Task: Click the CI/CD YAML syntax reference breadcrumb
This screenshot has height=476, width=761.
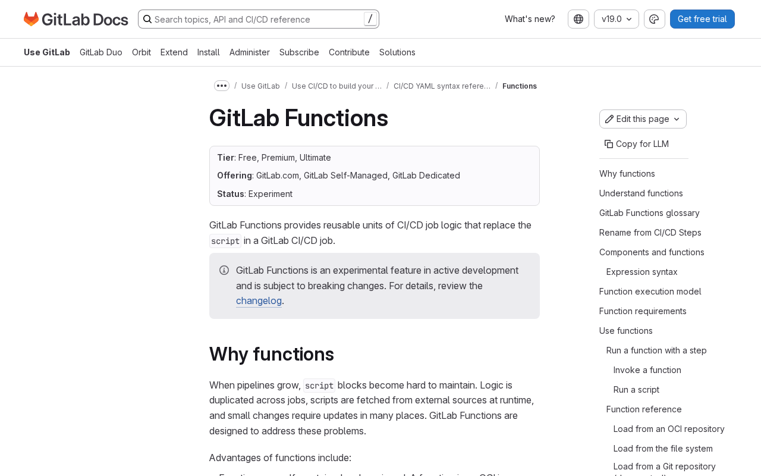Action: point(442,86)
